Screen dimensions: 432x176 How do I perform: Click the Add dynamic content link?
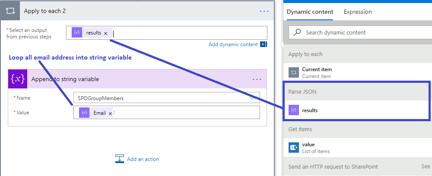pos(233,44)
